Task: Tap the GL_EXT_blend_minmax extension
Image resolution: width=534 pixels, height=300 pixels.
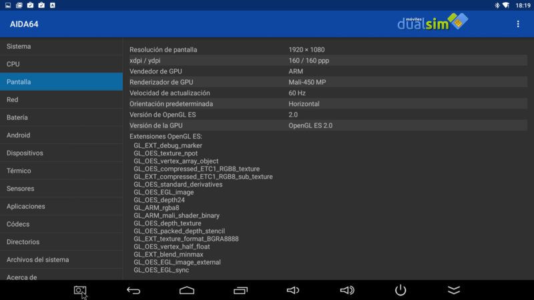Action: coord(168,255)
